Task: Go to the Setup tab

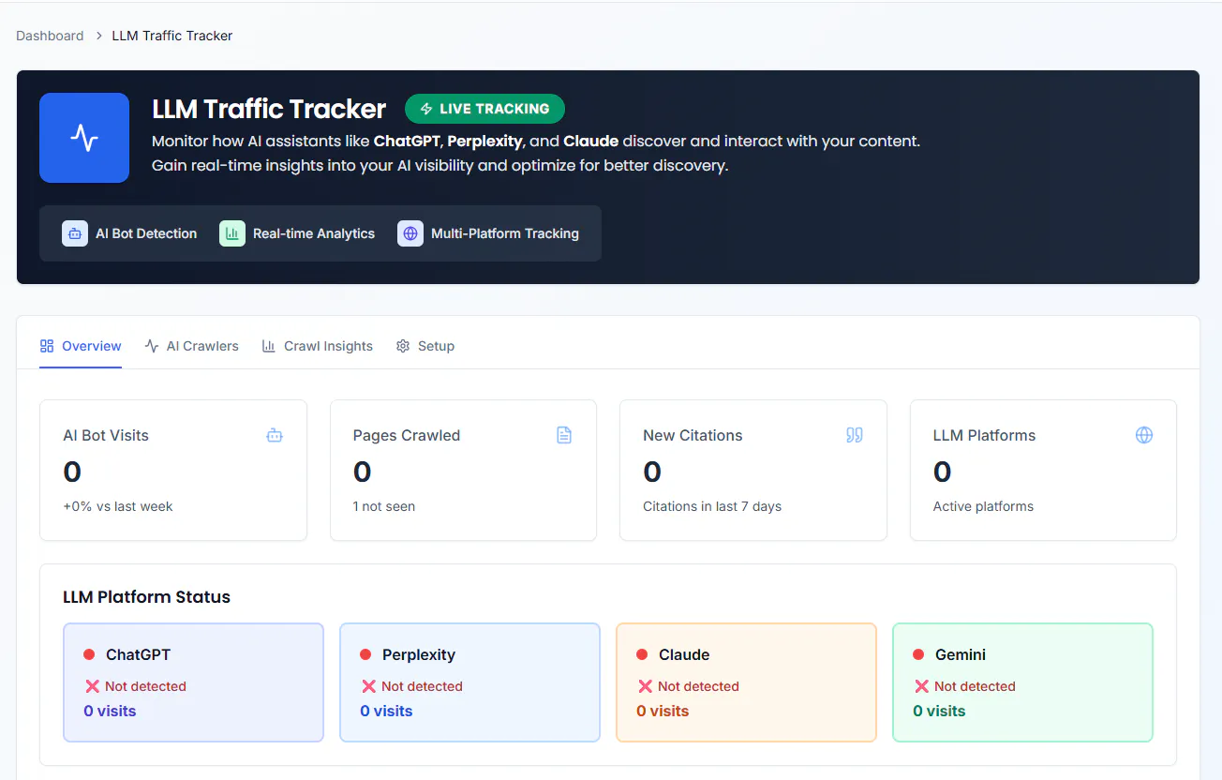Action: tap(425, 346)
